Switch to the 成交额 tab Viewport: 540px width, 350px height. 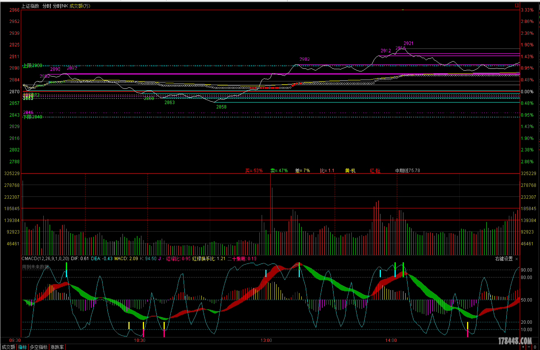[x=8, y=347]
